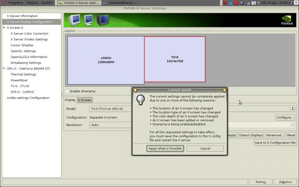Switch to the X Screen tab
This screenshot has height=187, width=299.
pyautogui.click(x=84, y=100)
